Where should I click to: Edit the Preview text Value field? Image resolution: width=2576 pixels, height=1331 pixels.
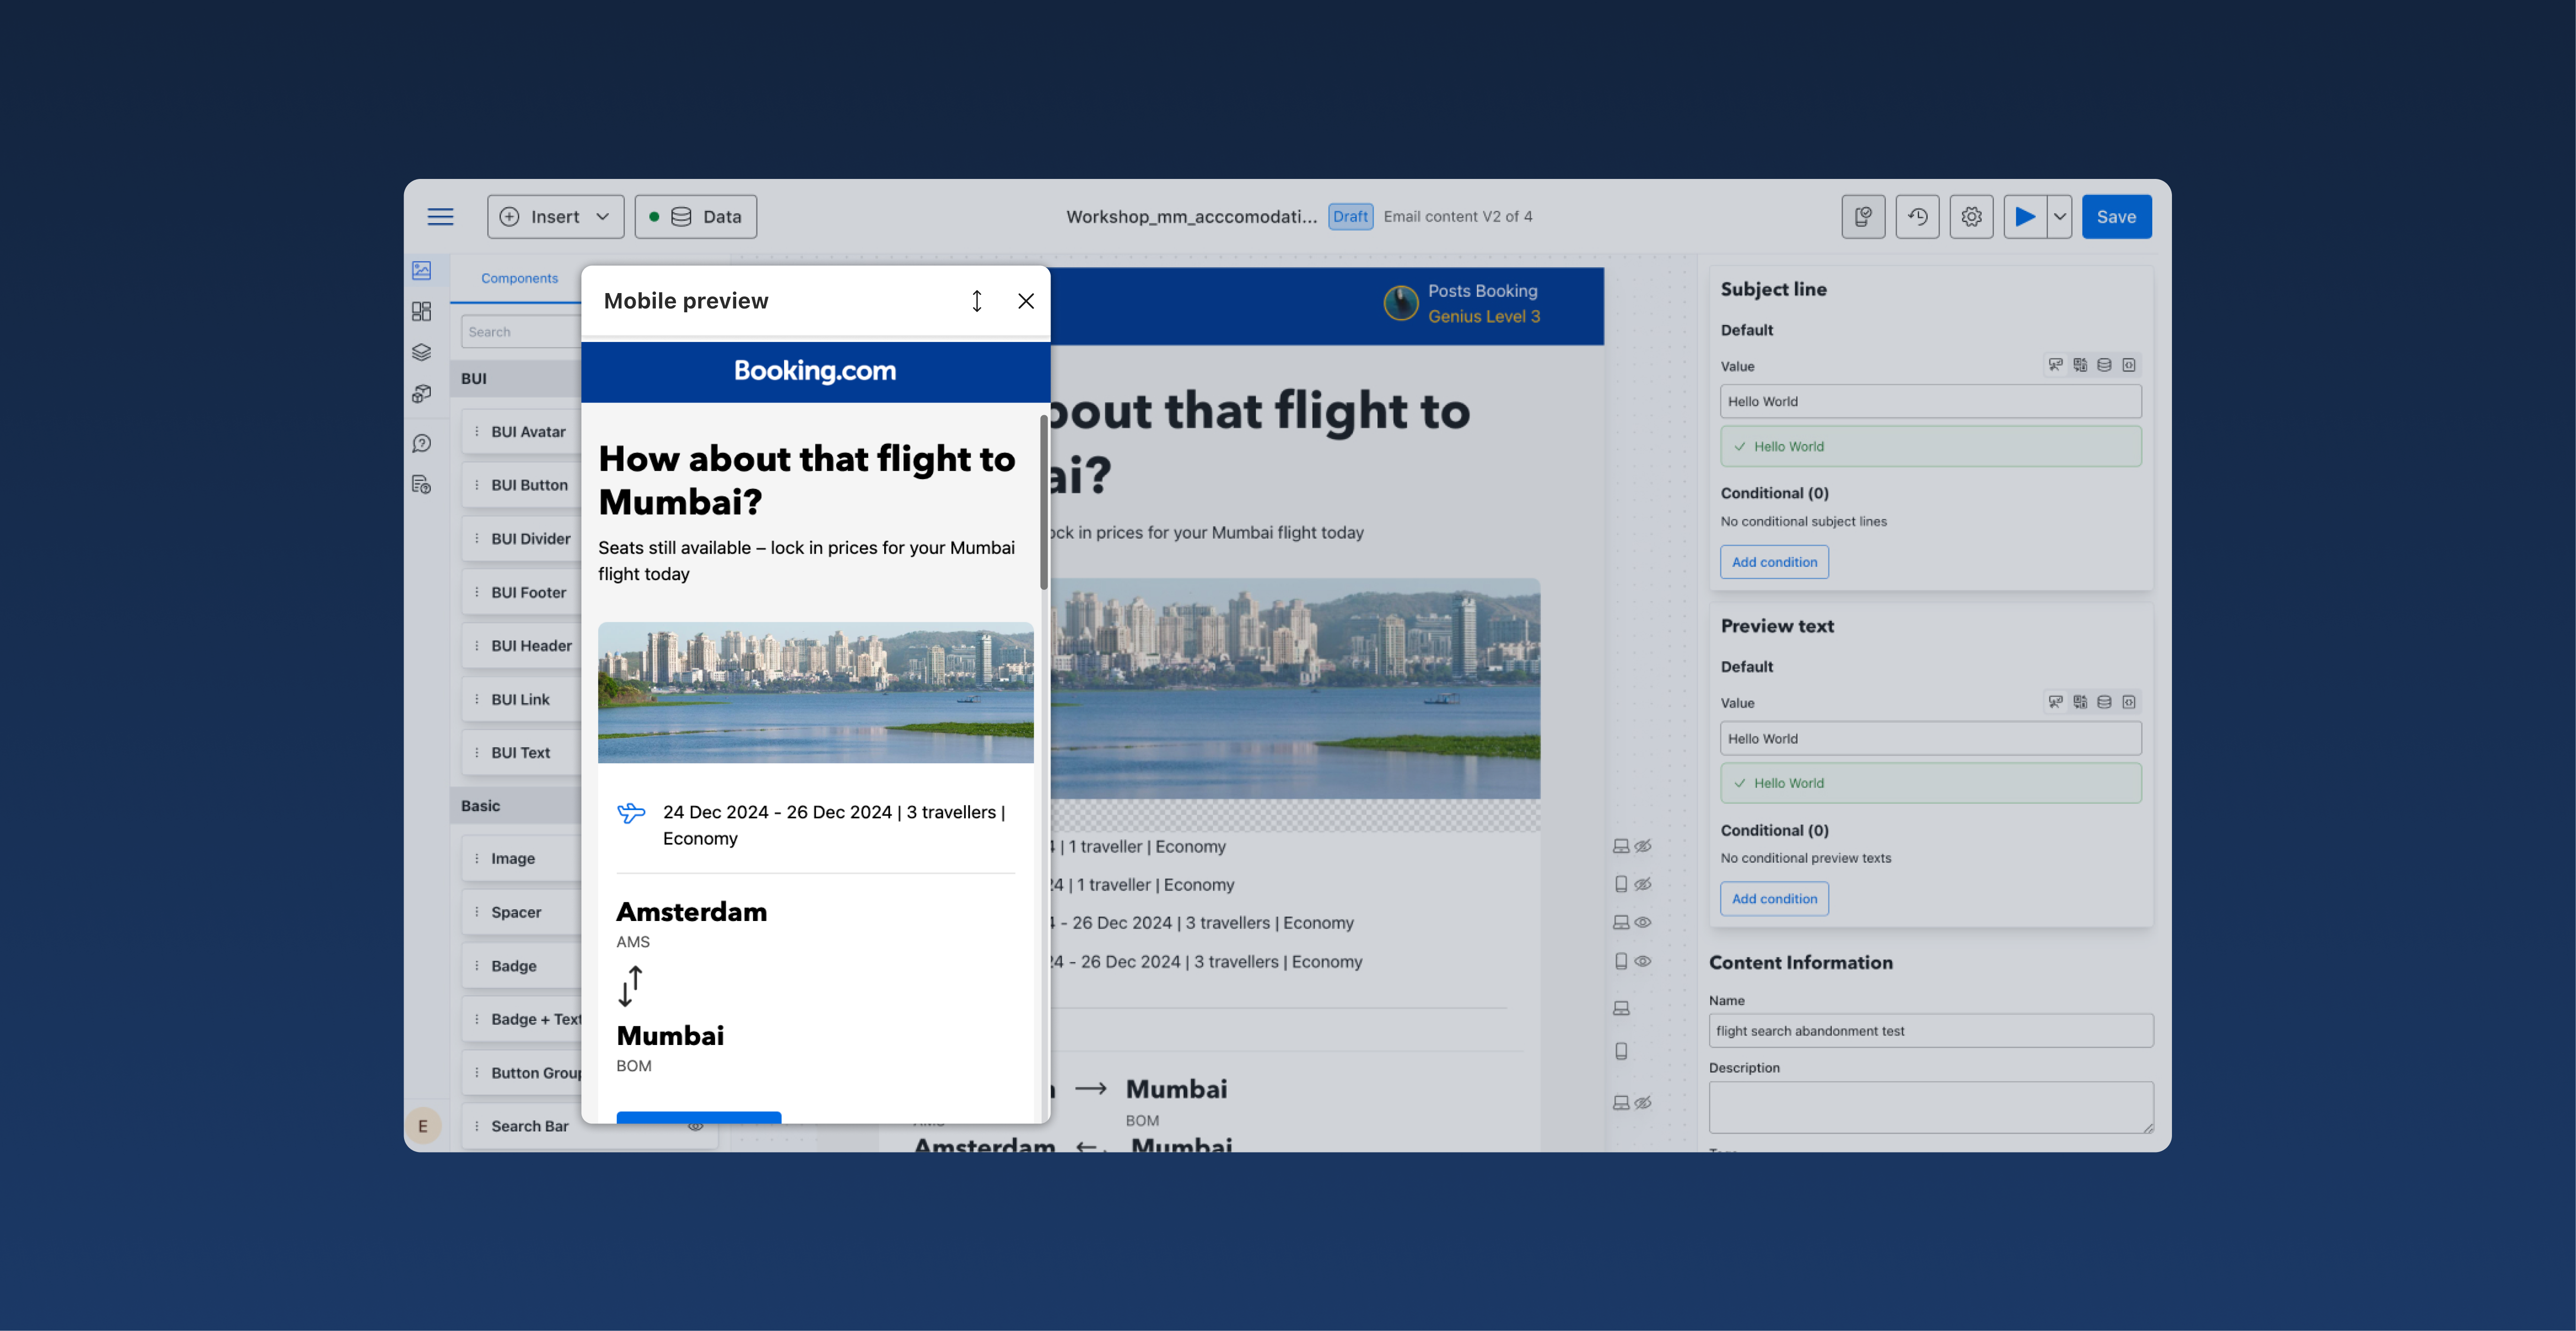point(1931,739)
